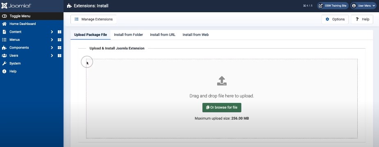Click the Help button in toolbar
This screenshot has height=147, width=379.
click(362, 19)
